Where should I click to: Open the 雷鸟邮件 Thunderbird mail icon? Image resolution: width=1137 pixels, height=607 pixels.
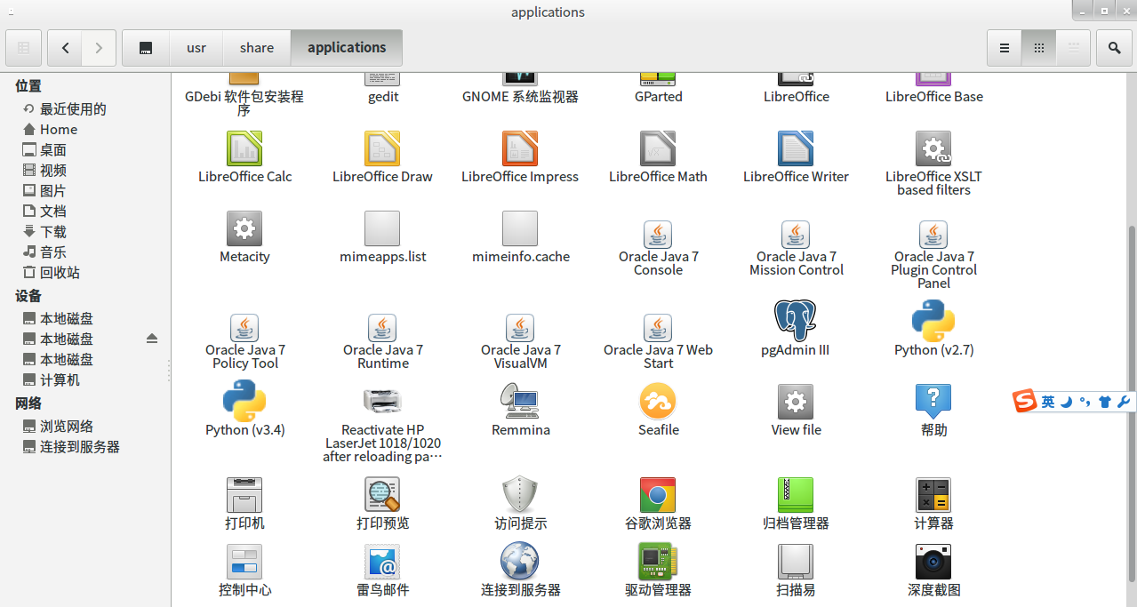pyautogui.click(x=382, y=562)
